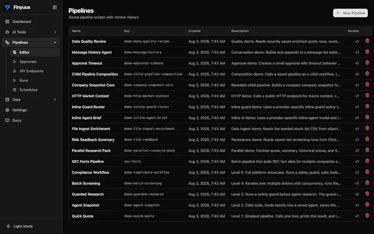Image resolution: width=374 pixels, height=234 pixels.
Task: Delete the File Ingest Enrichment pipeline
Action: pyautogui.click(x=367, y=128)
